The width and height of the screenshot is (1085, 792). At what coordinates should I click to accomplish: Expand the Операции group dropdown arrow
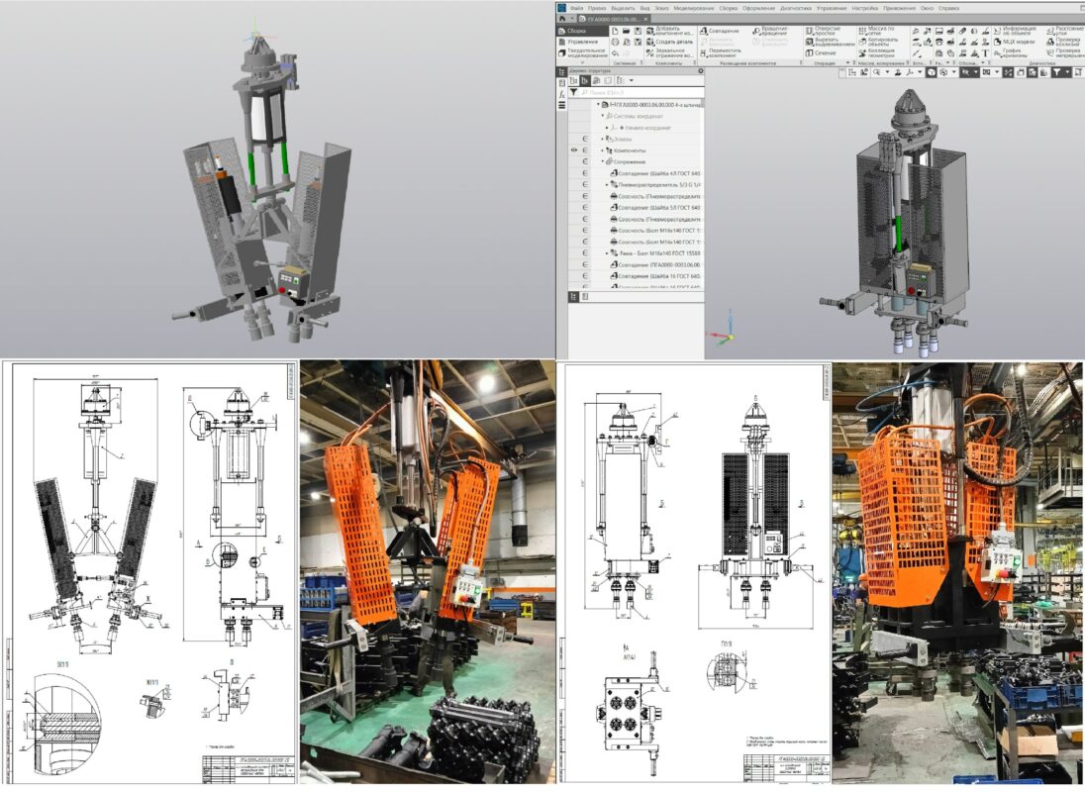pyautogui.click(x=848, y=63)
